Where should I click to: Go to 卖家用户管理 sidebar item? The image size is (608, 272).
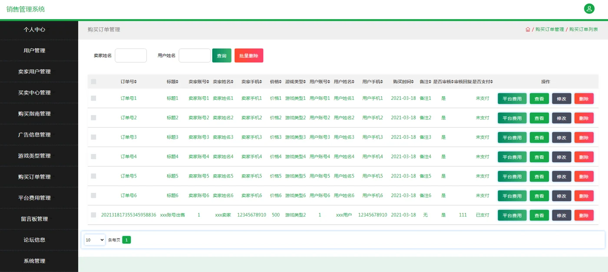click(34, 72)
